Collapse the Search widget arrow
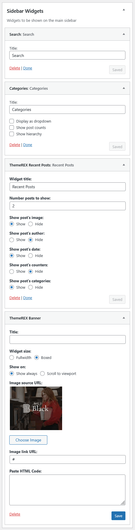135x530 pixels. point(124,34)
